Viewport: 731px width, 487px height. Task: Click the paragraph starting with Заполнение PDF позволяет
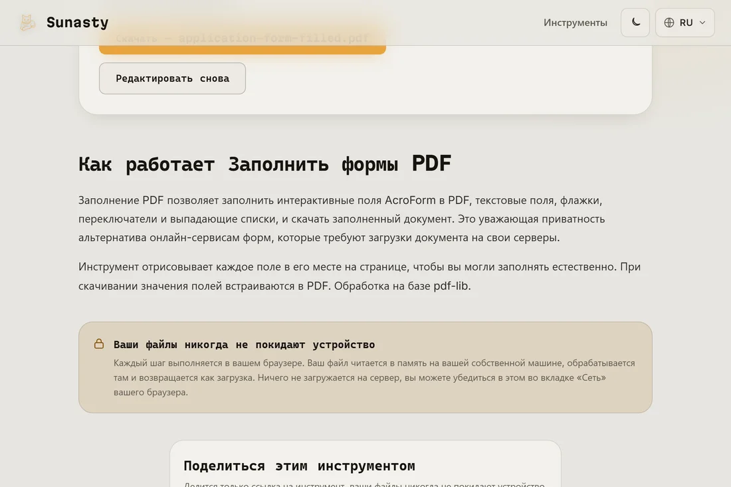click(342, 219)
